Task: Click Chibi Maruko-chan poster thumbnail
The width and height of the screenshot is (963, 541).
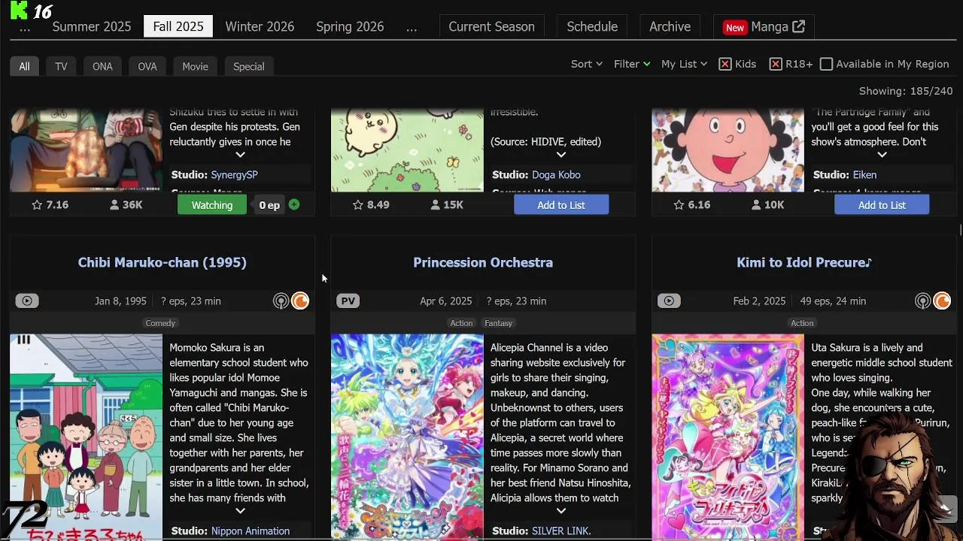Action: coord(86,437)
